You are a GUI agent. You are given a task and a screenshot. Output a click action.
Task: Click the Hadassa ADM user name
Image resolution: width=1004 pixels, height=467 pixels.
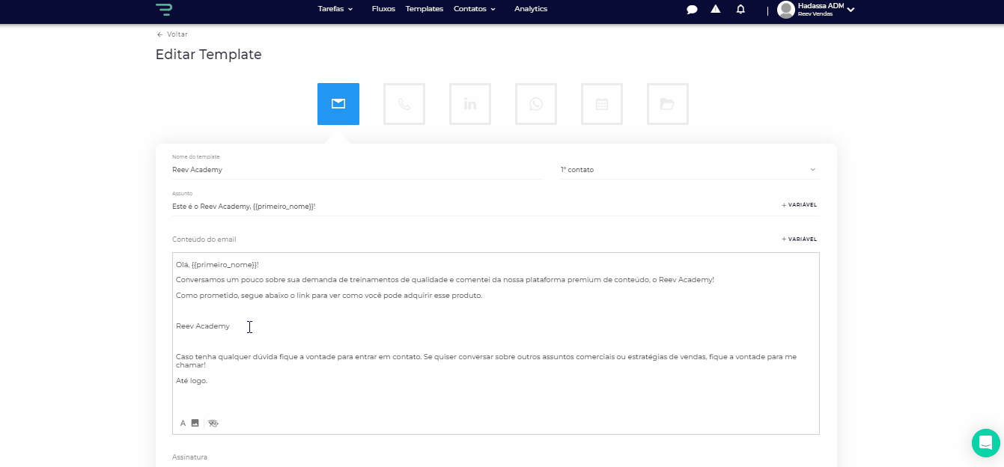click(821, 5)
